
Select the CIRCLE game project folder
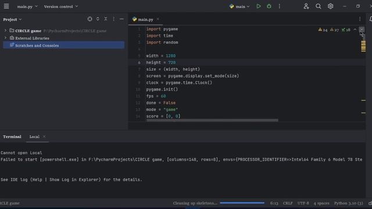(28, 31)
